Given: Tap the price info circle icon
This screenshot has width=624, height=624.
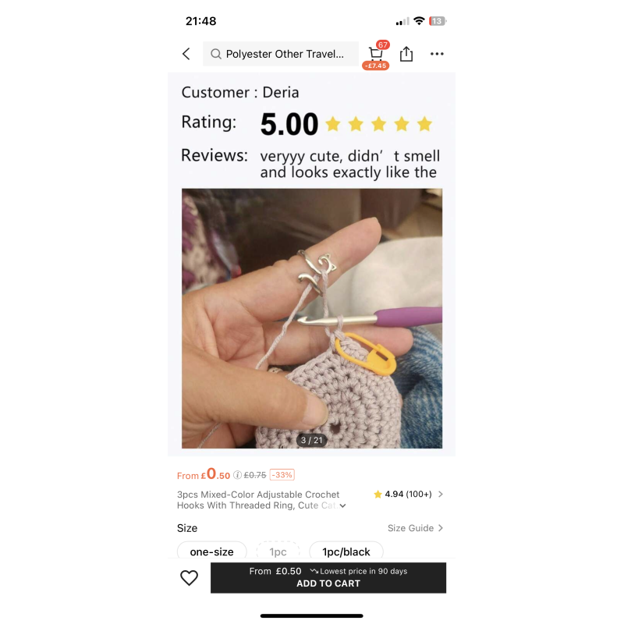Looking at the screenshot, I should [237, 475].
